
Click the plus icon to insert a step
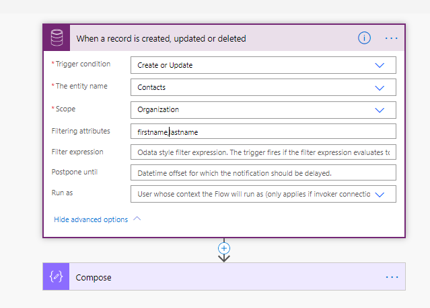pos(224,248)
